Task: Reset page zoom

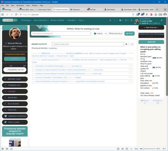Action: [136, 149]
